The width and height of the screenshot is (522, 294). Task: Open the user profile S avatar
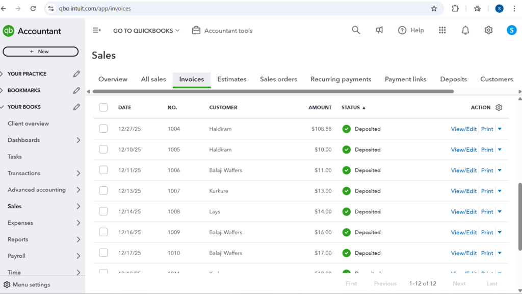point(511,30)
